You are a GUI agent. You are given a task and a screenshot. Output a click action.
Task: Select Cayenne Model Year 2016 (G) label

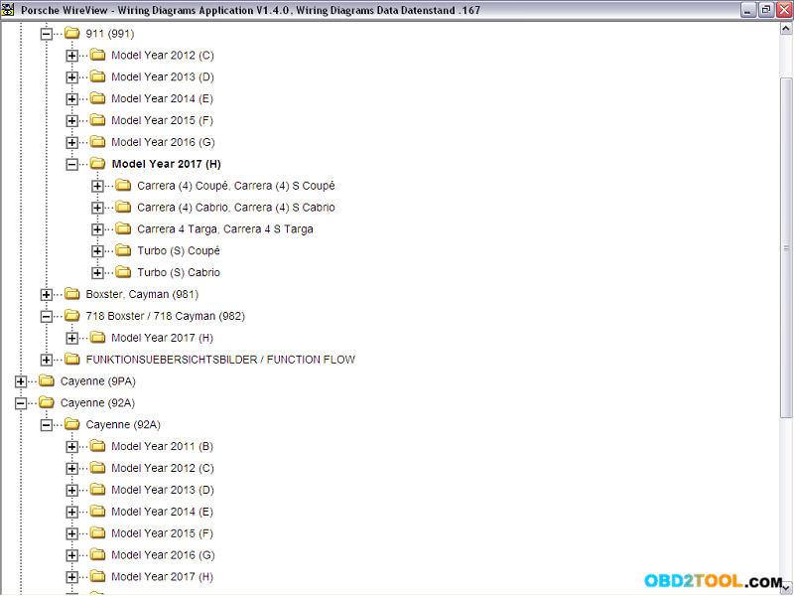coord(163,556)
